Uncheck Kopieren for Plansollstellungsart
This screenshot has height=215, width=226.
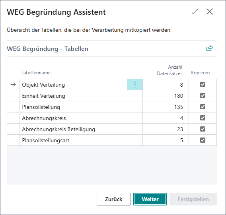(203, 140)
